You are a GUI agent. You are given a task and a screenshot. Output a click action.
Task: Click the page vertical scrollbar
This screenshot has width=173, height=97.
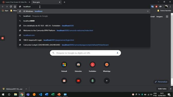pyautogui.click(x=172, y=47)
